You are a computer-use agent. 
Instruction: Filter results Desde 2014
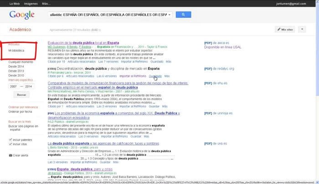[16, 66]
